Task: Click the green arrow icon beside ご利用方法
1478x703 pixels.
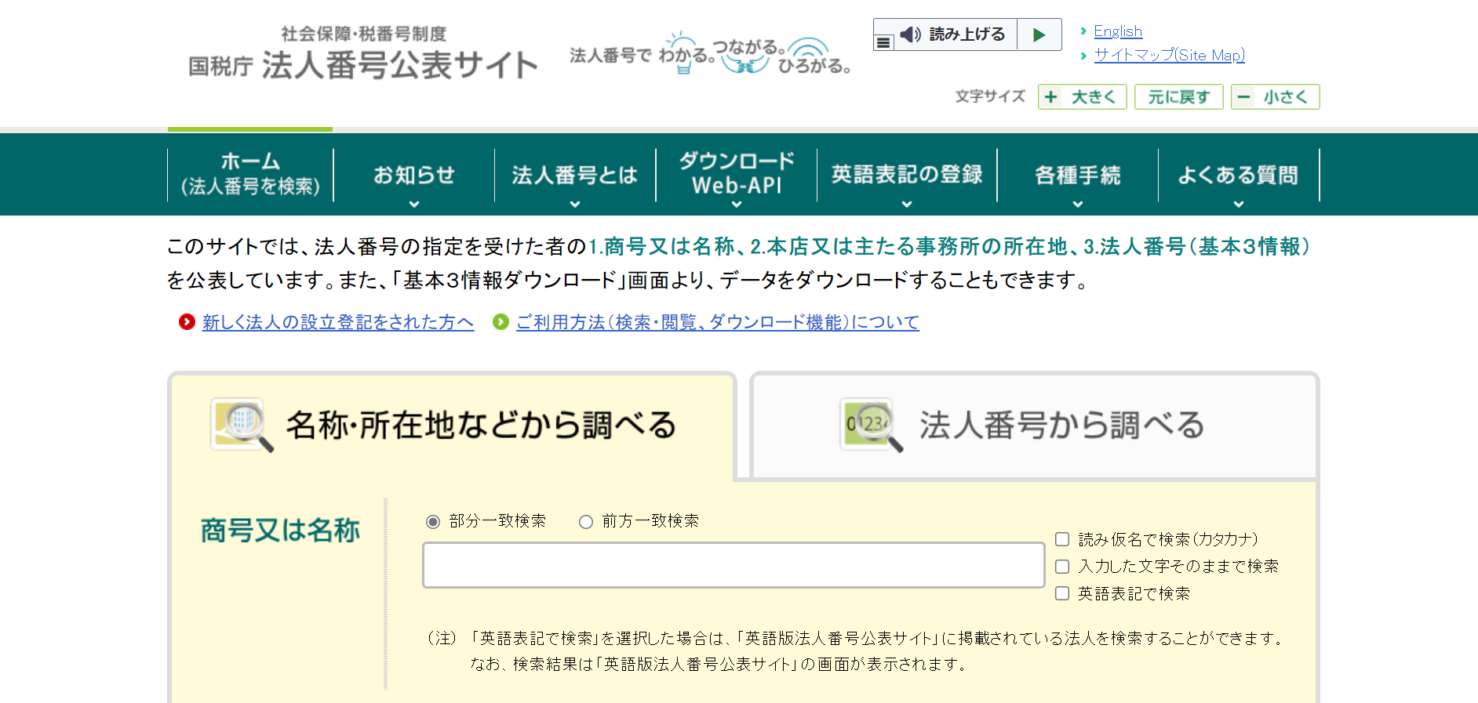Action: (x=501, y=322)
